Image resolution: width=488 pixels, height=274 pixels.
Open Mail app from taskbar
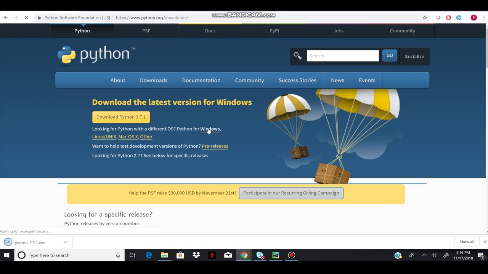tap(228, 255)
